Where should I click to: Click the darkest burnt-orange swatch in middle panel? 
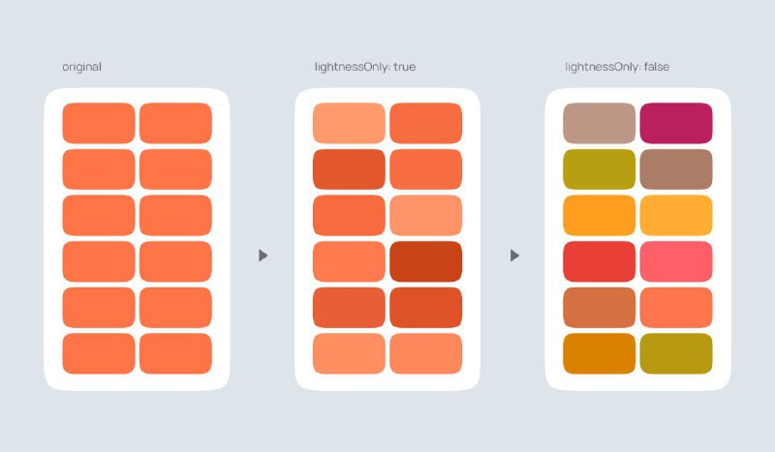[425, 261]
